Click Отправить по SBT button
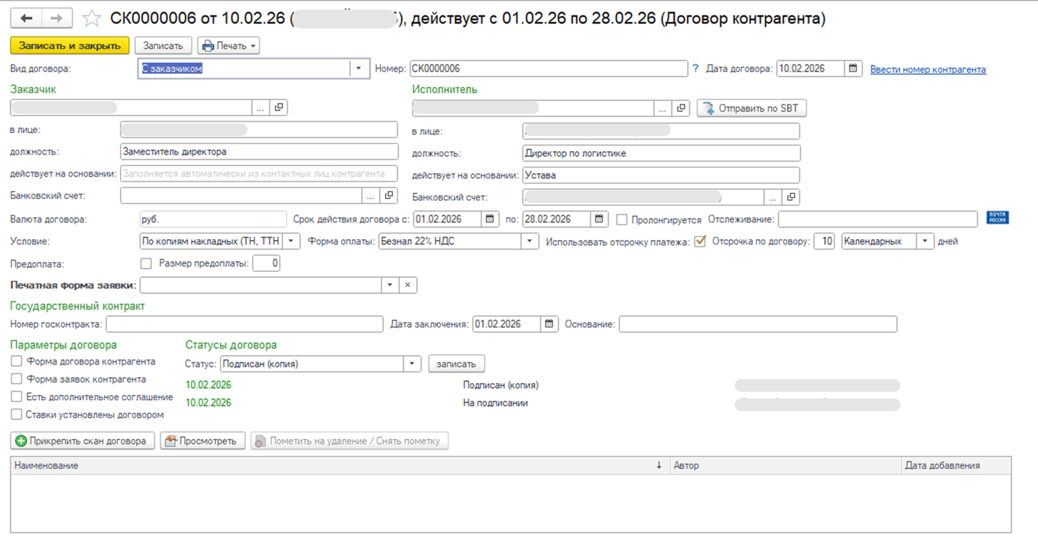 pyautogui.click(x=751, y=108)
